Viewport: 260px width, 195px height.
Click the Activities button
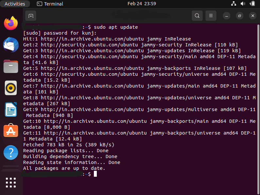coord(15,4)
